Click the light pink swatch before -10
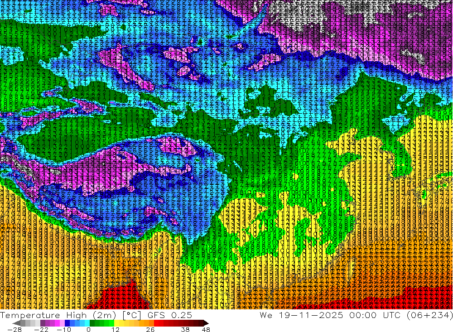Viewport: 453px width, 332px height. [x=62, y=323]
